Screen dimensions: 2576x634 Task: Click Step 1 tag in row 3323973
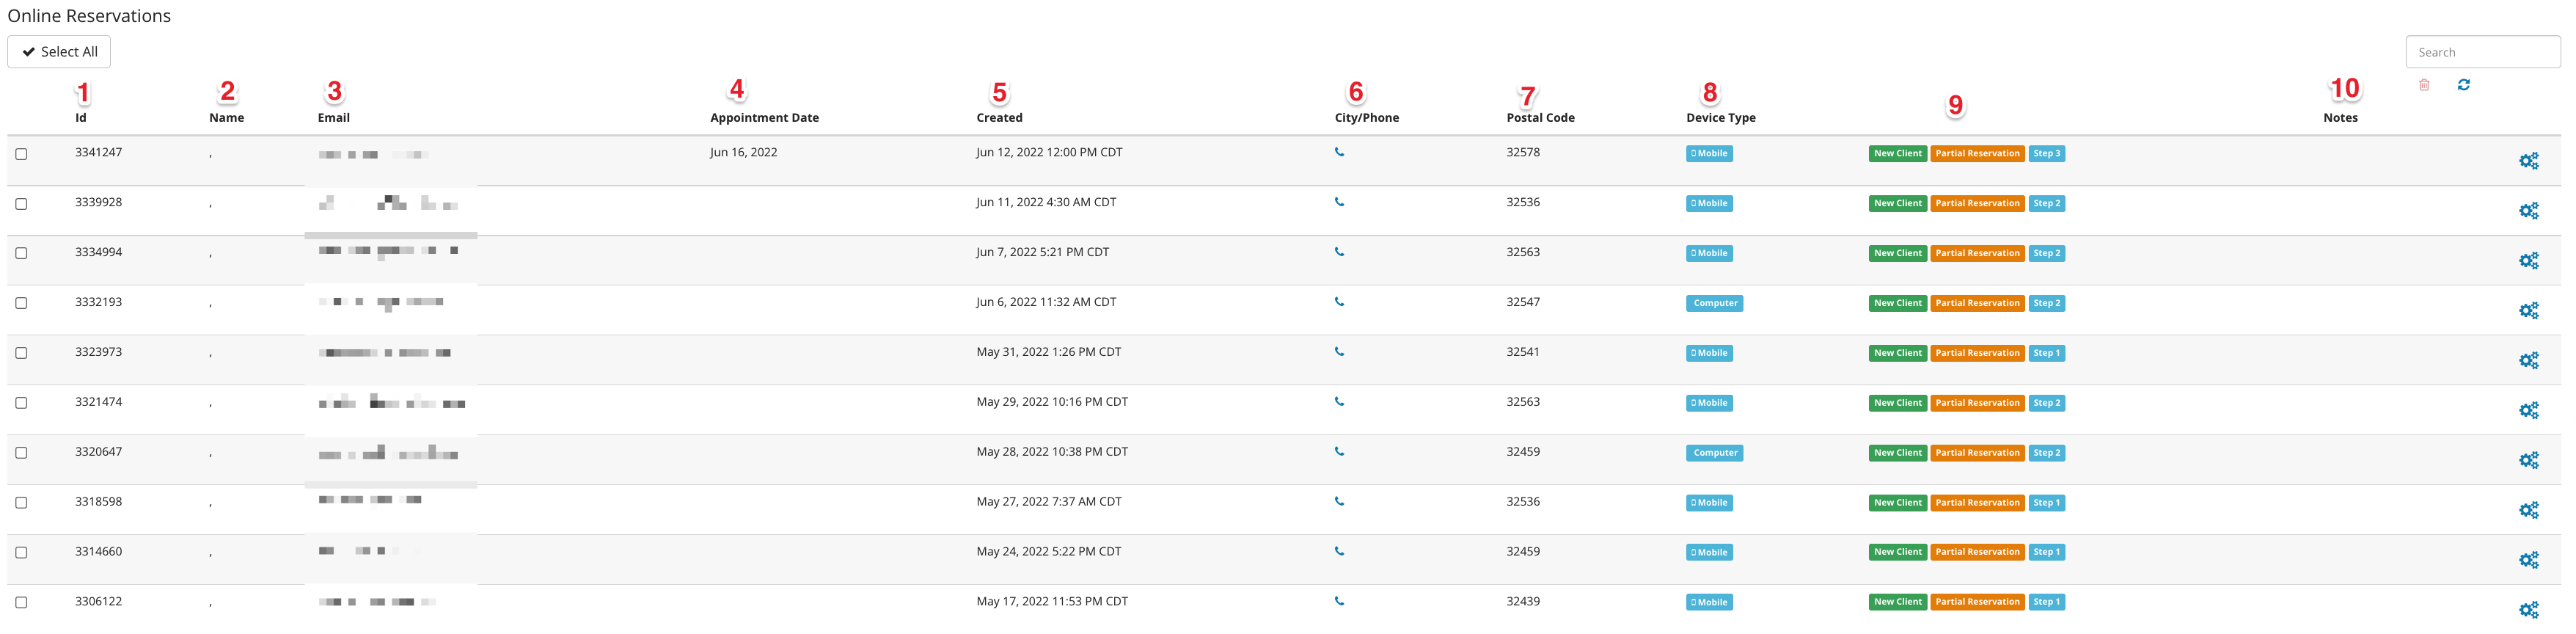pyautogui.click(x=2046, y=353)
